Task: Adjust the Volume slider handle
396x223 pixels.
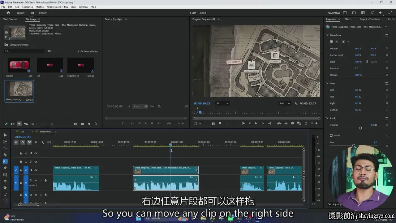Action: [x=360, y=128]
